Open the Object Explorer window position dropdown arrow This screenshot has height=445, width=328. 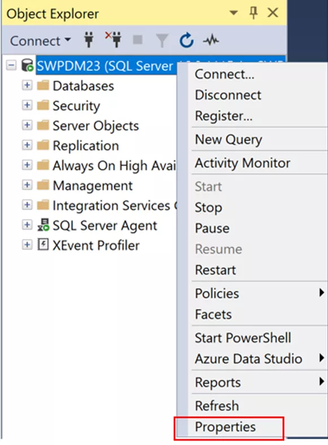(x=234, y=13)
